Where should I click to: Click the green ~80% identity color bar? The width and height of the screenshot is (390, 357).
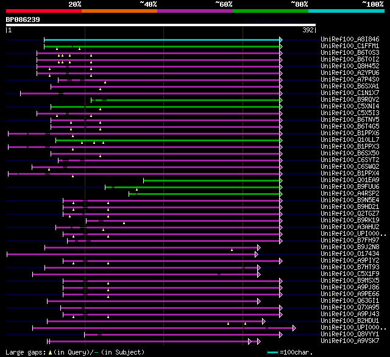271,11
